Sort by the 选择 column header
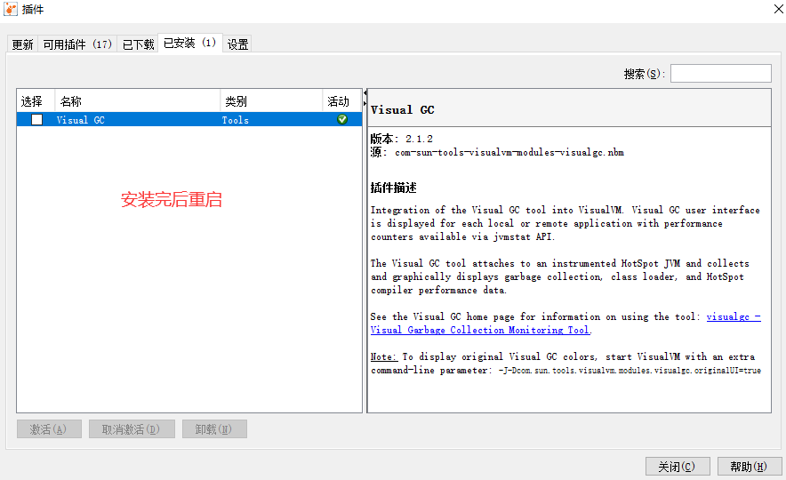 pos(36,101)
